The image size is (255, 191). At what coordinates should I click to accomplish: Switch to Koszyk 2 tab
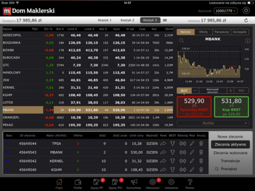[127, 20]
